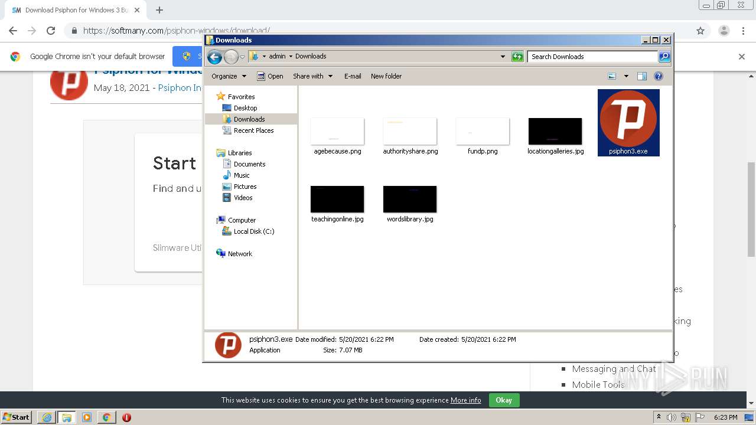The image size is (756, 425).
Task: Select the locationgalleries.jpg file
Action: [x=555, y=136]
